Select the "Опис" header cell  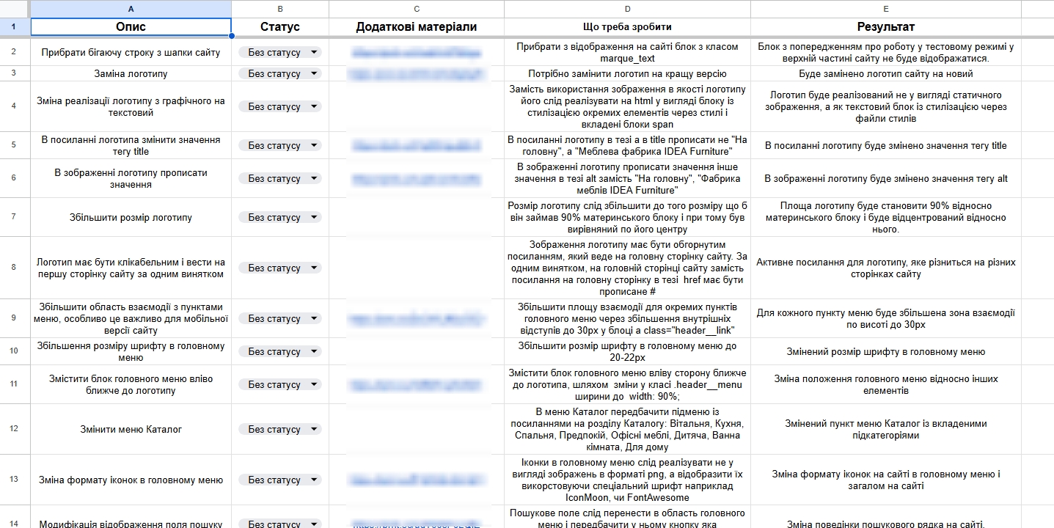tap(131, 27)
